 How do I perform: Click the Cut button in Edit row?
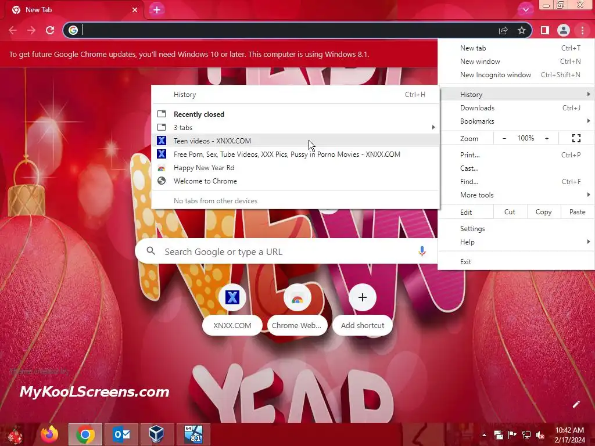click(510, 212)
